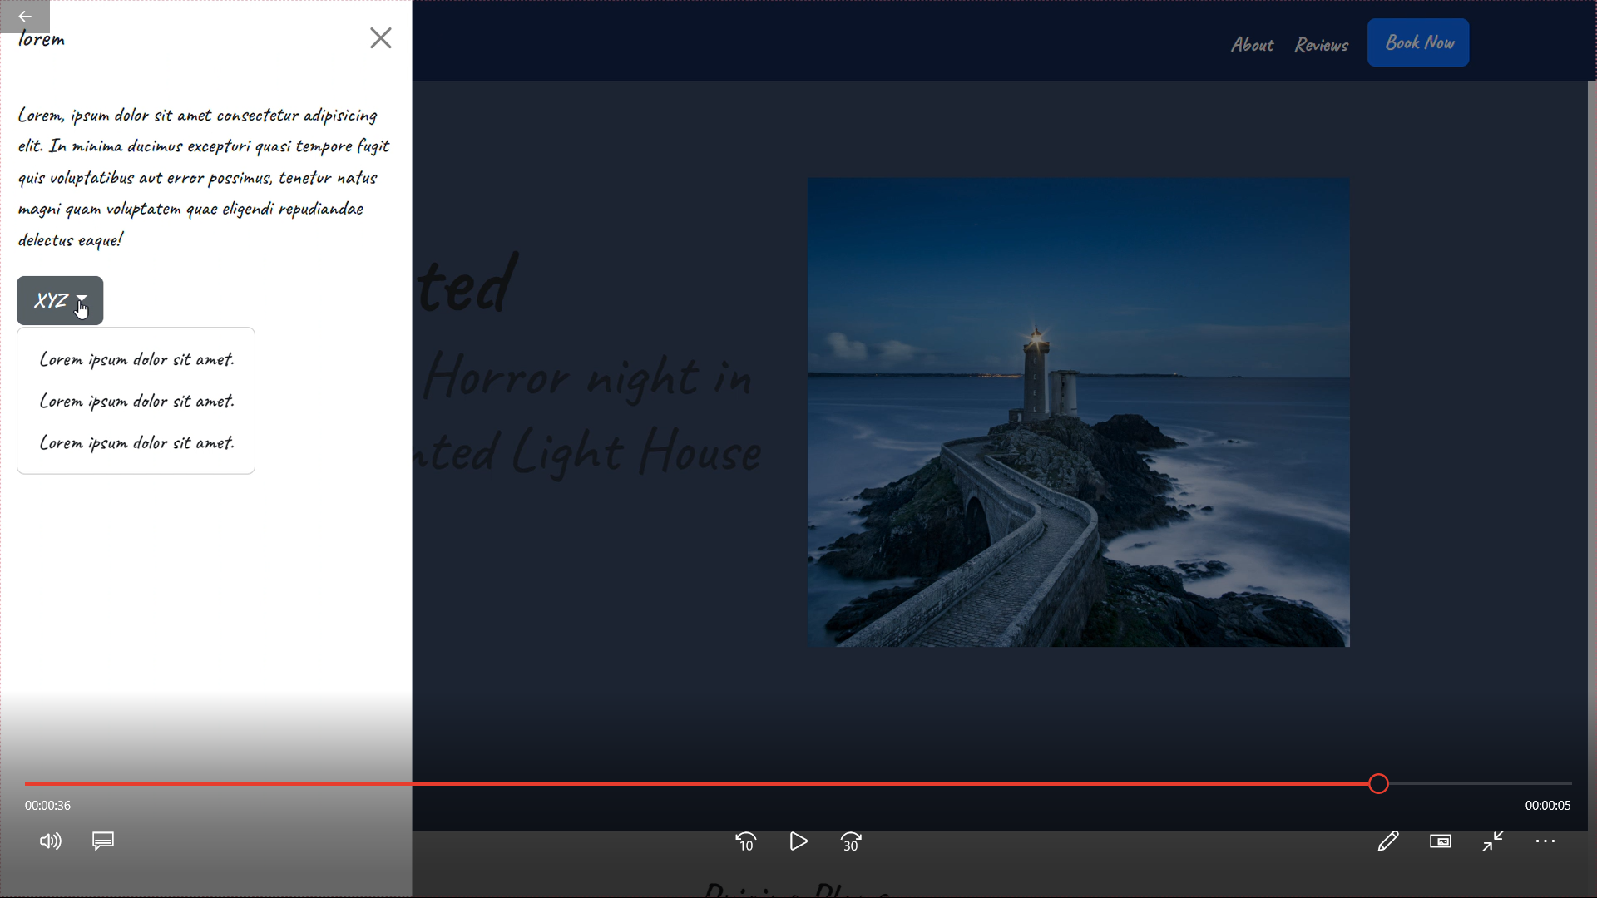1597x898 pixels.
Task: Click the back arrow at top-left
Action: tap(25, 17)
